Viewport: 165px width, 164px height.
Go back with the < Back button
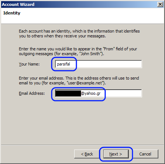pos(87,154)
